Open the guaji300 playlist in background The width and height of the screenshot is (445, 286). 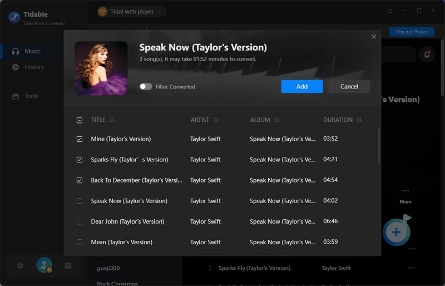point(108,268)
